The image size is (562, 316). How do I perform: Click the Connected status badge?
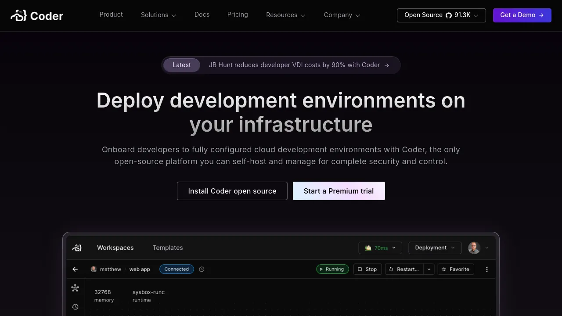pos(177,269)
